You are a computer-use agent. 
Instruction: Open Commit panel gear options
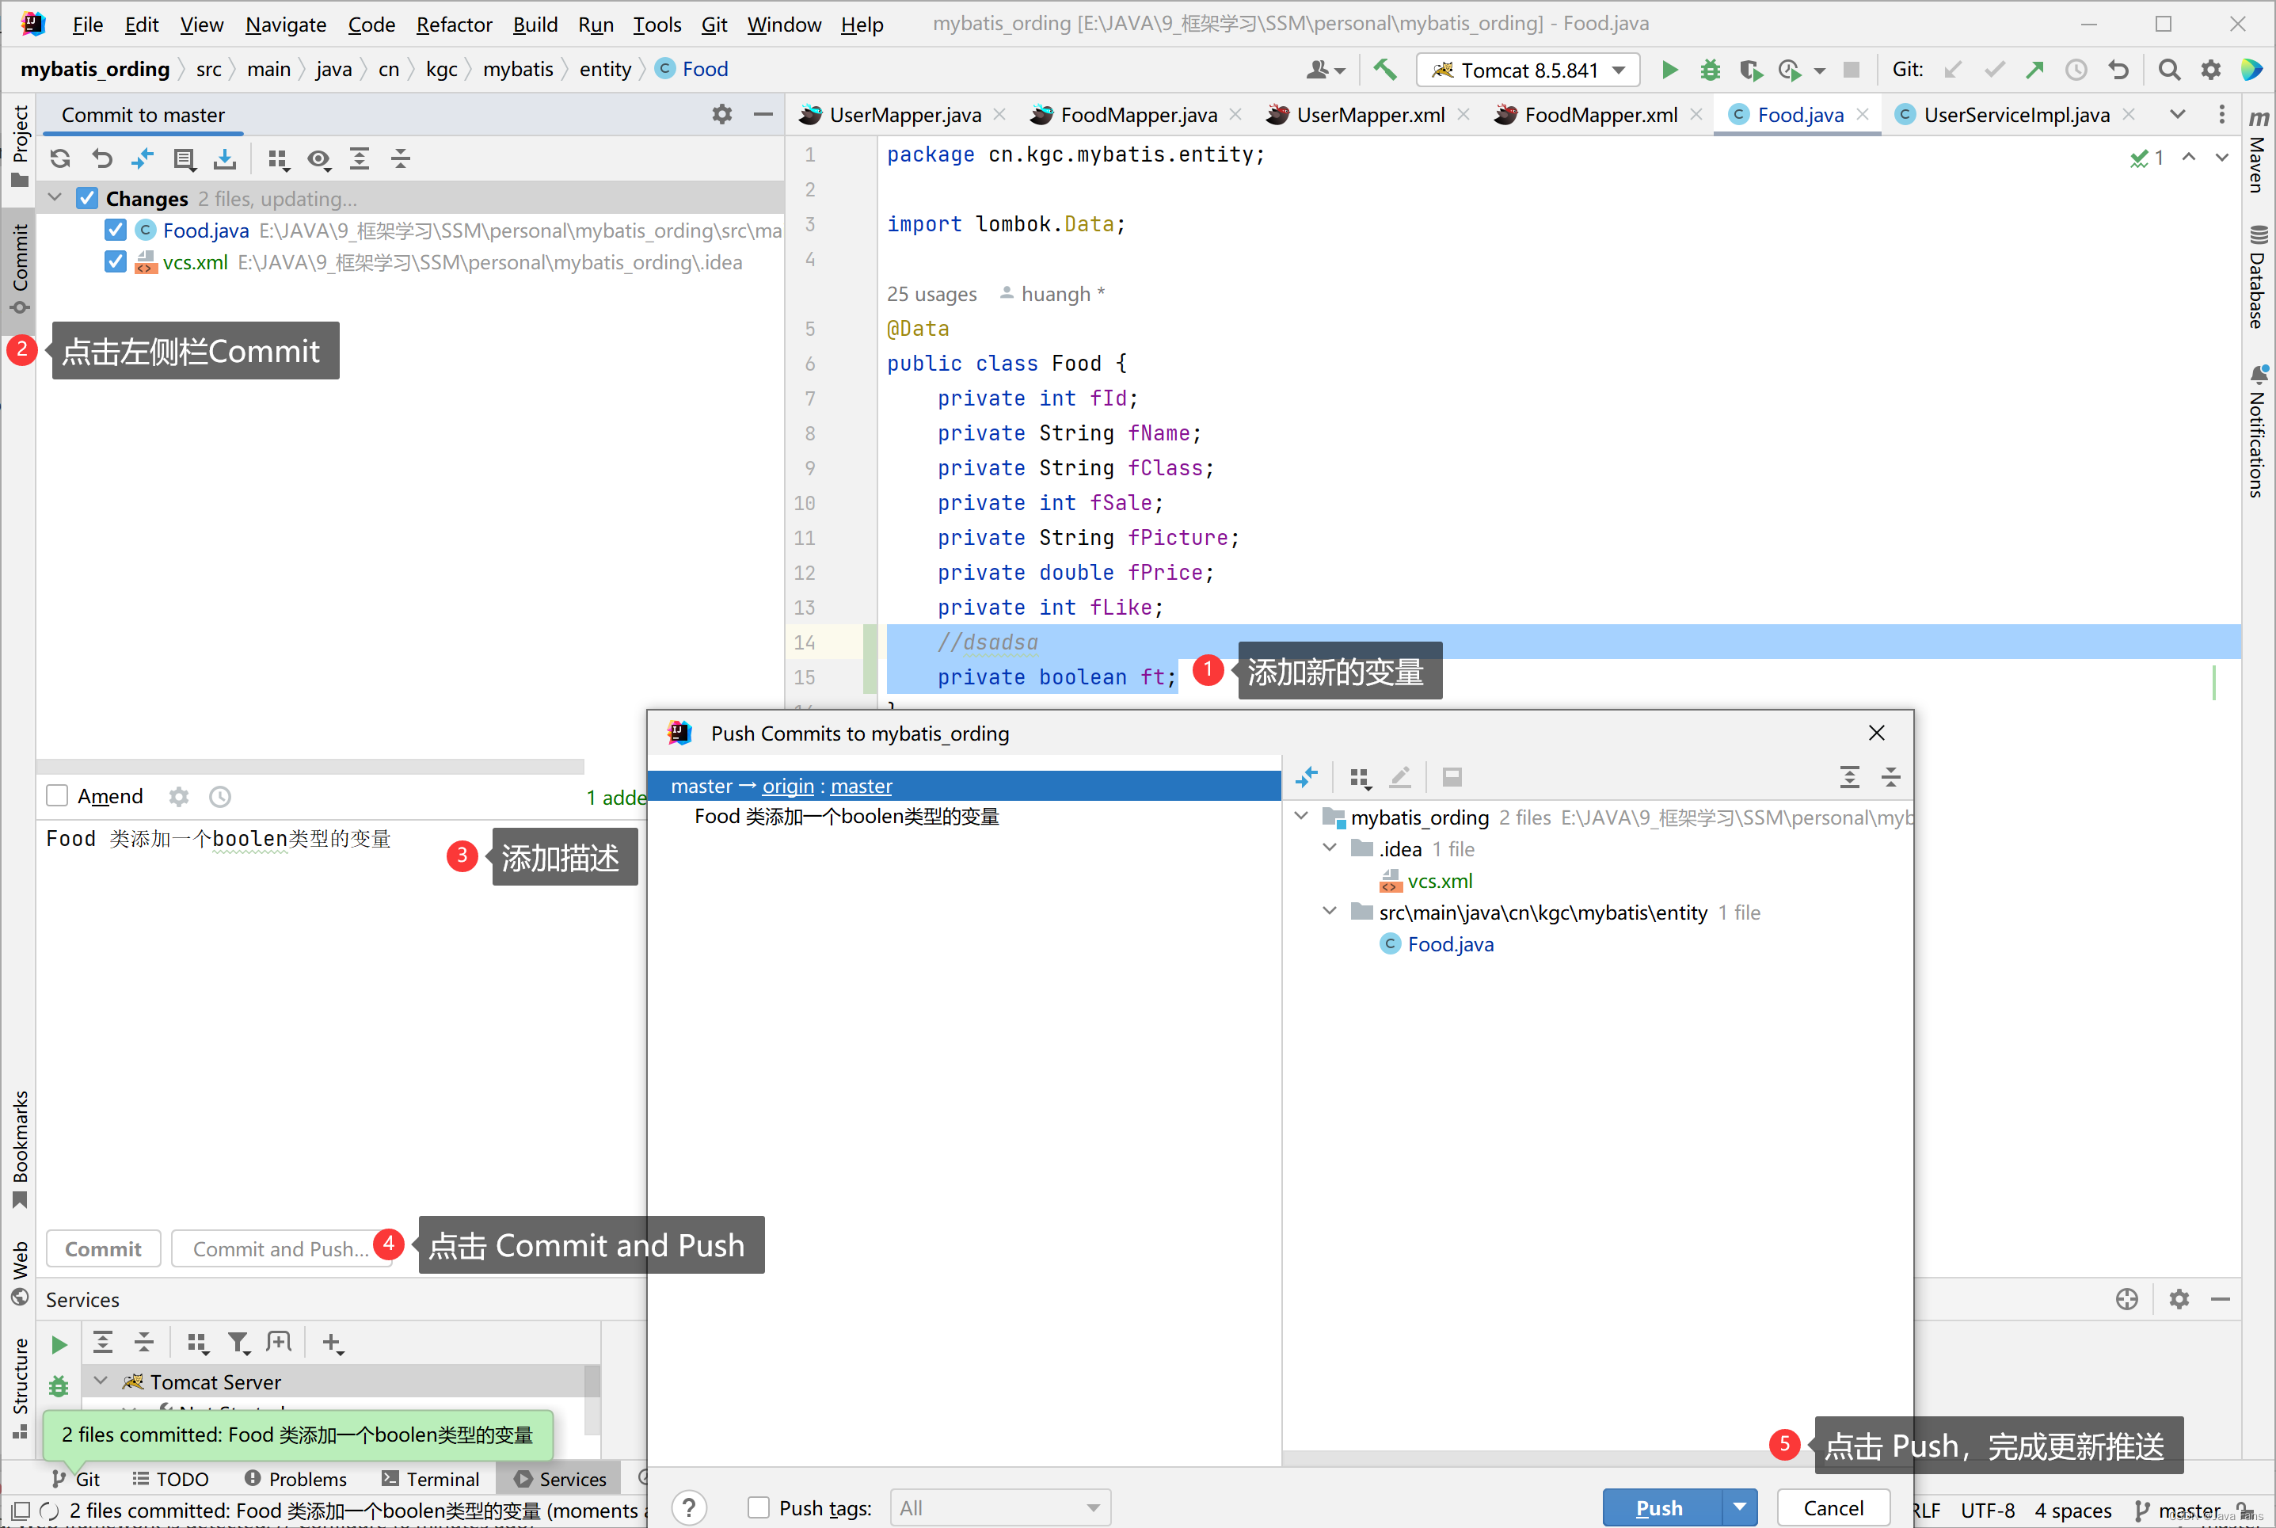click(722, 114)
